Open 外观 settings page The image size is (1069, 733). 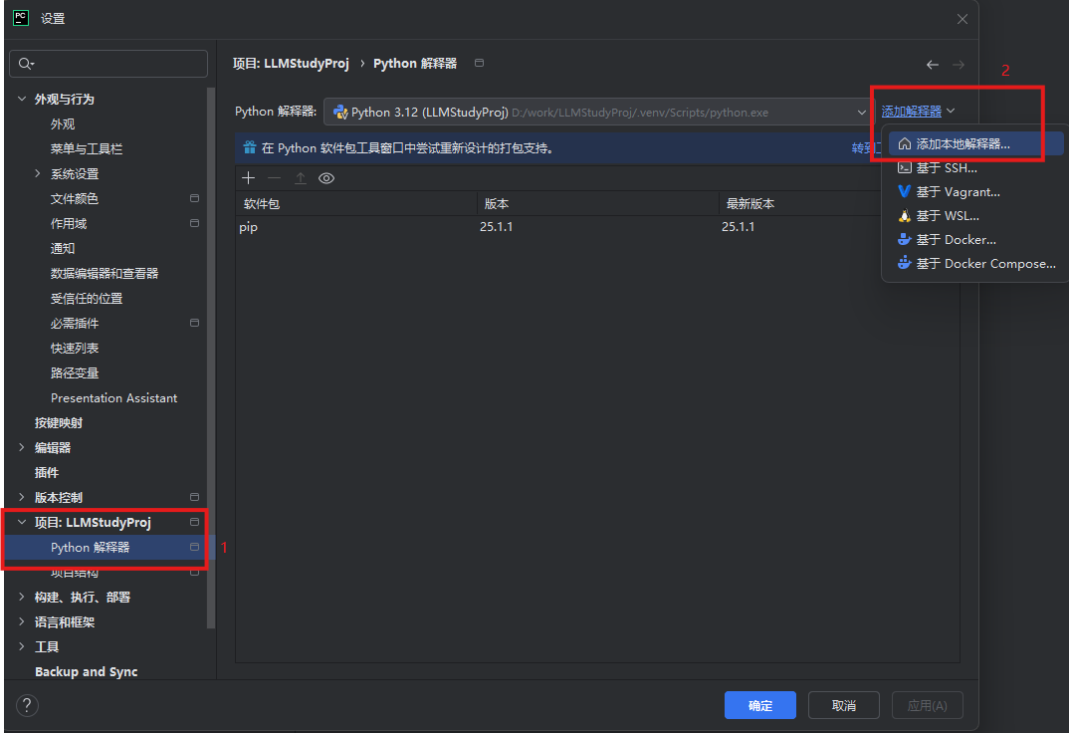[63, 124]
